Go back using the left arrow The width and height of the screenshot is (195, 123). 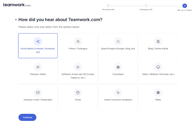pos(16,20)
